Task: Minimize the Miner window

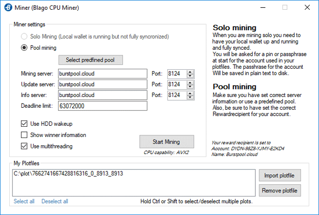Action: pyautogui.click(x=263, y=8)
